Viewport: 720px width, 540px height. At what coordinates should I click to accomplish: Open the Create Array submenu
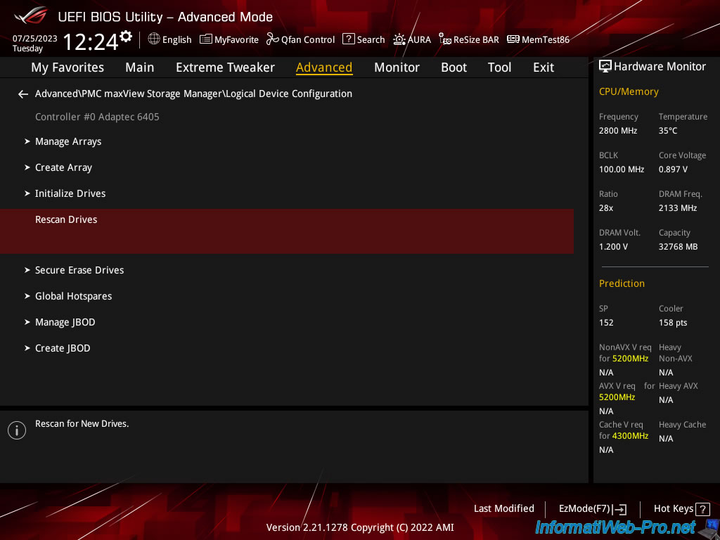(64, 167)
